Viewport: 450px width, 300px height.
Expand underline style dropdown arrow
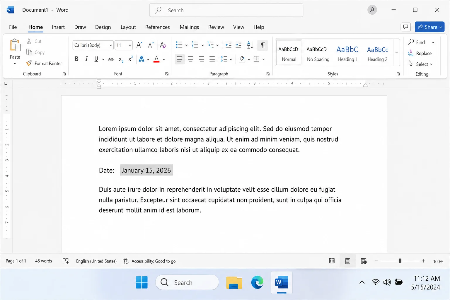click(x=103, y=59)
